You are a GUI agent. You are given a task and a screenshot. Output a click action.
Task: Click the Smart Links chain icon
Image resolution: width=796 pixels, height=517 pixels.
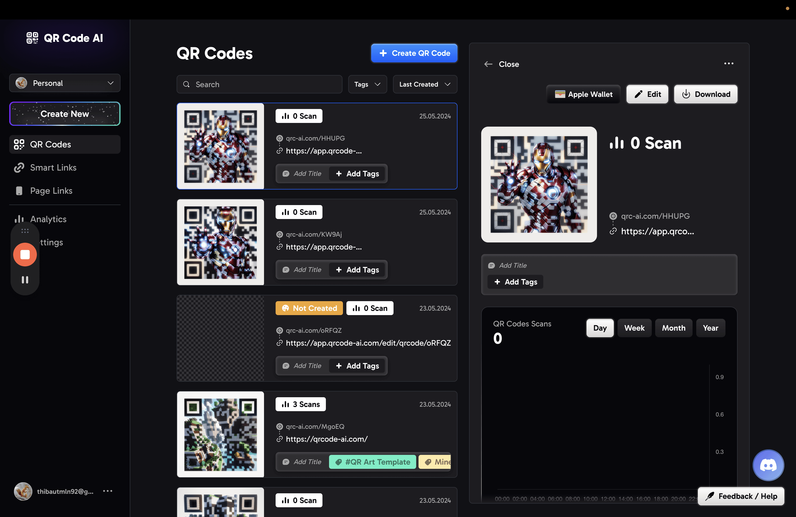tap(19, 167)
